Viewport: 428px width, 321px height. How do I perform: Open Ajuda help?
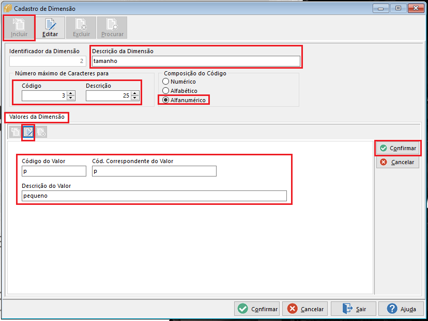click(401, 309)
